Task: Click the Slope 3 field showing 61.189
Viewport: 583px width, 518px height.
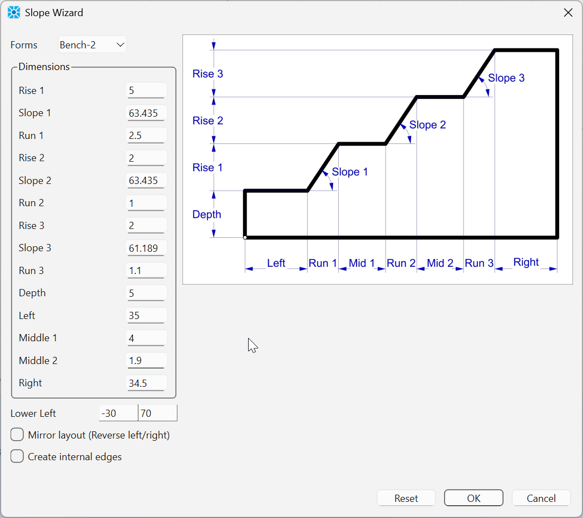Action: tap(146, 248)
